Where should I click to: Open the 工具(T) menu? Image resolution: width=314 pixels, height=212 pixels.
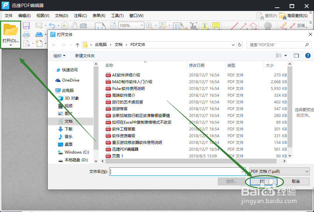tap(117, 16)
